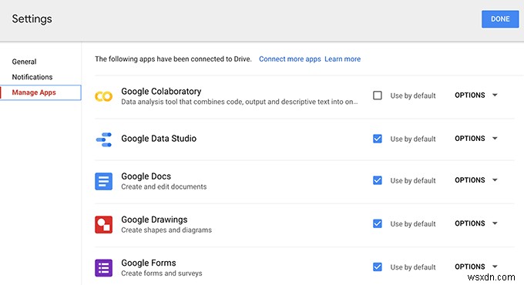Switch to the General settings tab
524x285 pixels.
[x=24, y=62]
